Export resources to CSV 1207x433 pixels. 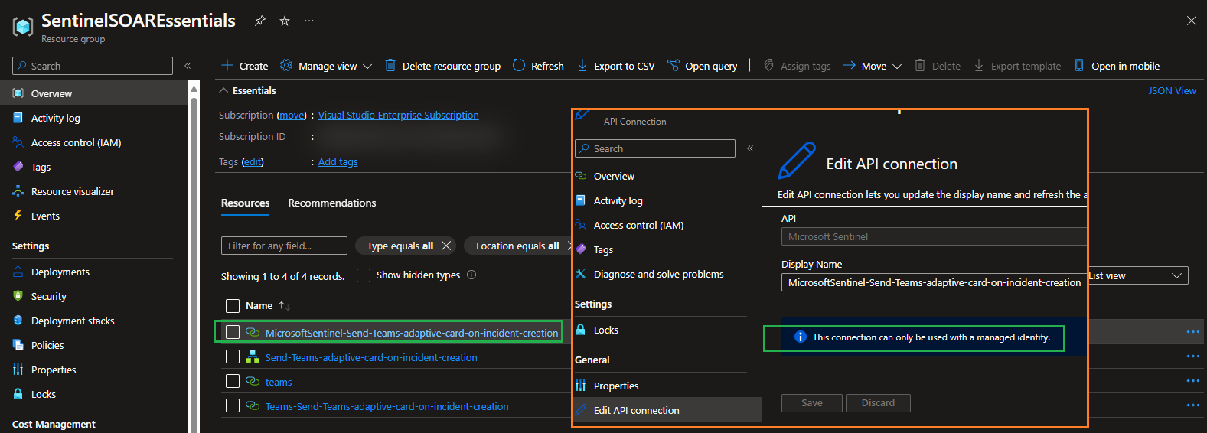pyautogui.click(x=616, y=66)
